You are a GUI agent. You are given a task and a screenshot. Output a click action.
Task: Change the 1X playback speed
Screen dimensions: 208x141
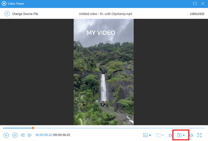(x=170, y=135)
